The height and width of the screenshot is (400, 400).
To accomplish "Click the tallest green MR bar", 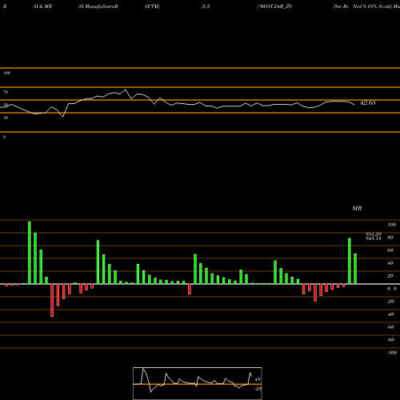I will pyautogui.click(x=30, y=253).
